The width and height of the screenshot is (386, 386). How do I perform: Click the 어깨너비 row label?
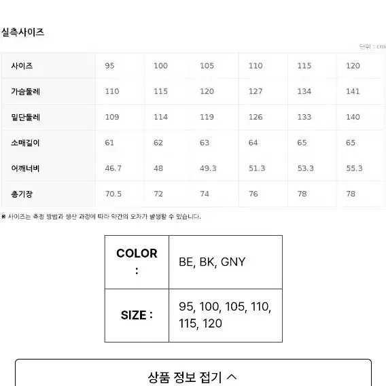25,168
